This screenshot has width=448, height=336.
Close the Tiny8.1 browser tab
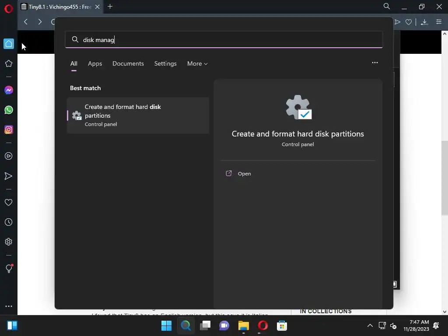click(x=97, y=7)
